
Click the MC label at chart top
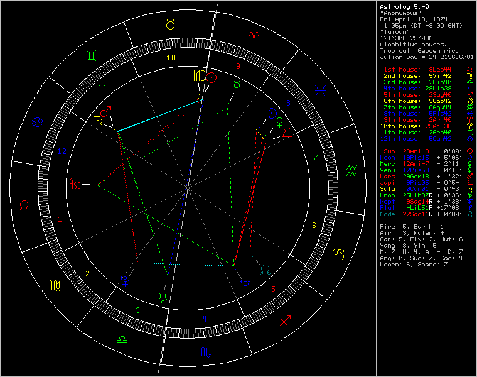pyautogui.click(x=199, y=76)
